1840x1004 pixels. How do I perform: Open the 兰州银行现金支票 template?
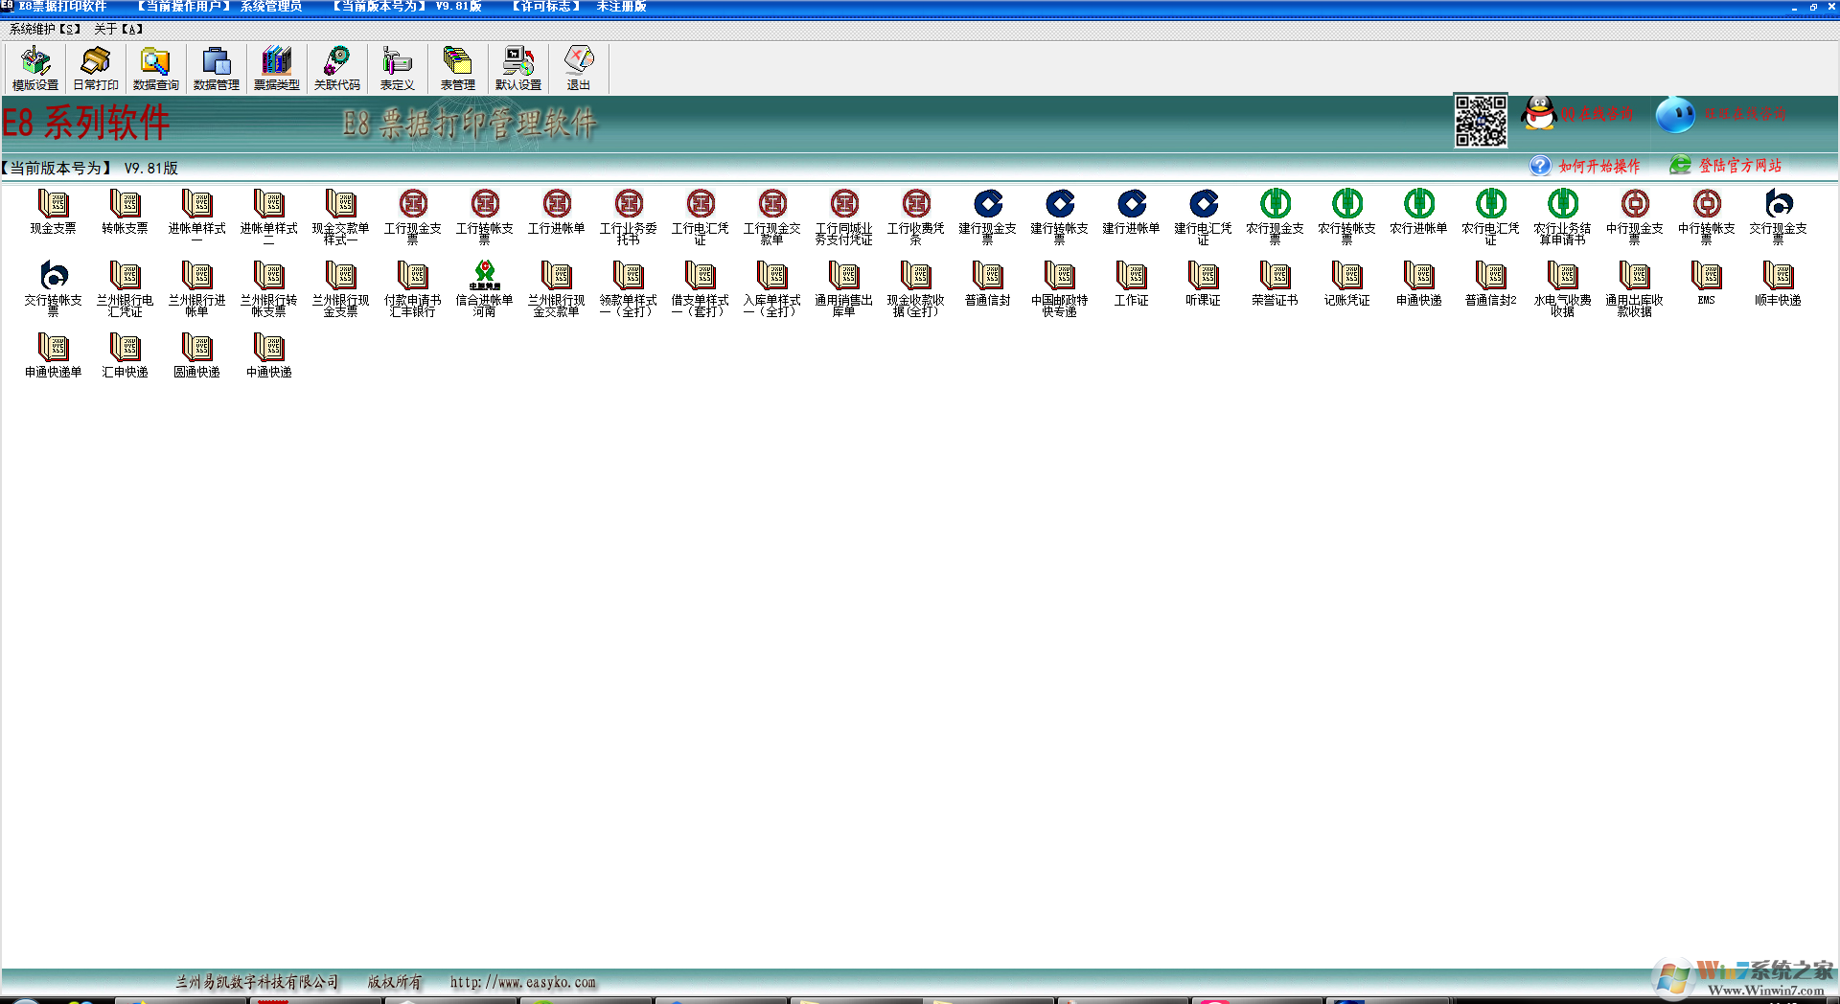click(341, 288)
